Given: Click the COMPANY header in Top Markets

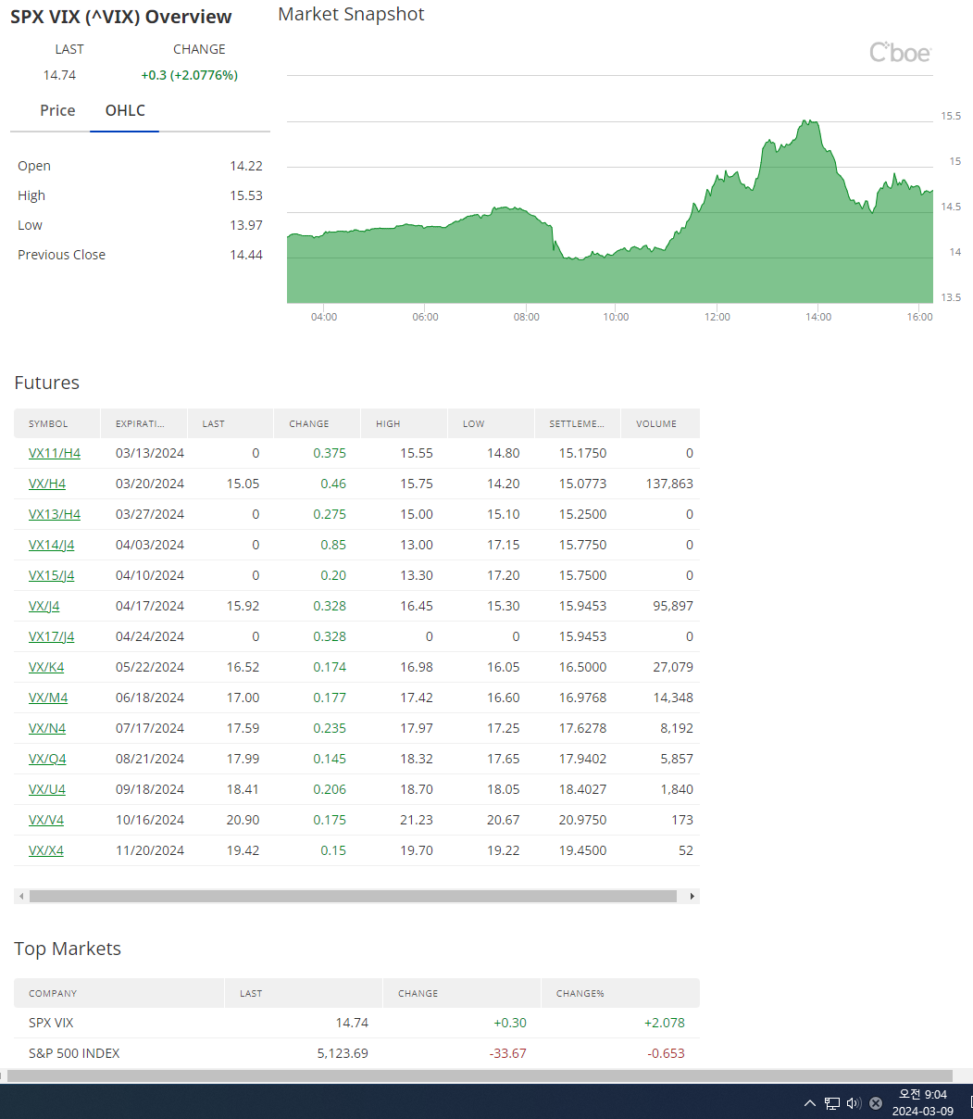Looking at the screenshot, I should pos(119,993).
